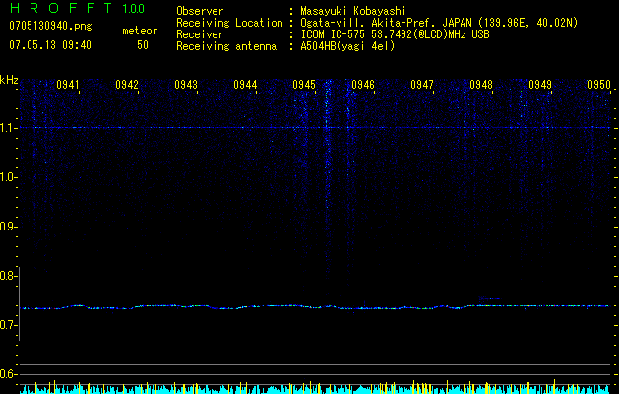
Task: Click the 'Receiving Location' label
Action: click(x=229, y=23)
